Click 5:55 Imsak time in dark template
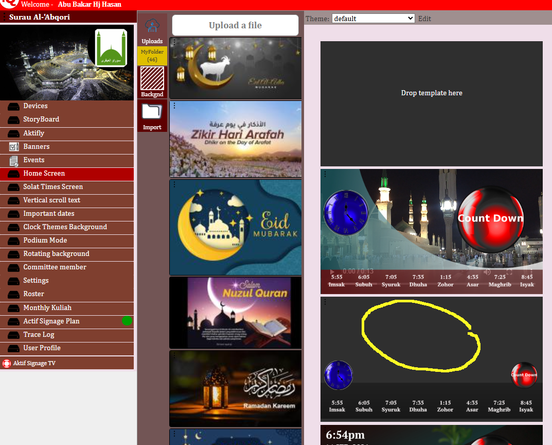Image resolution: width=552 pixels, height=445 pixels. [x=337, y=406]
